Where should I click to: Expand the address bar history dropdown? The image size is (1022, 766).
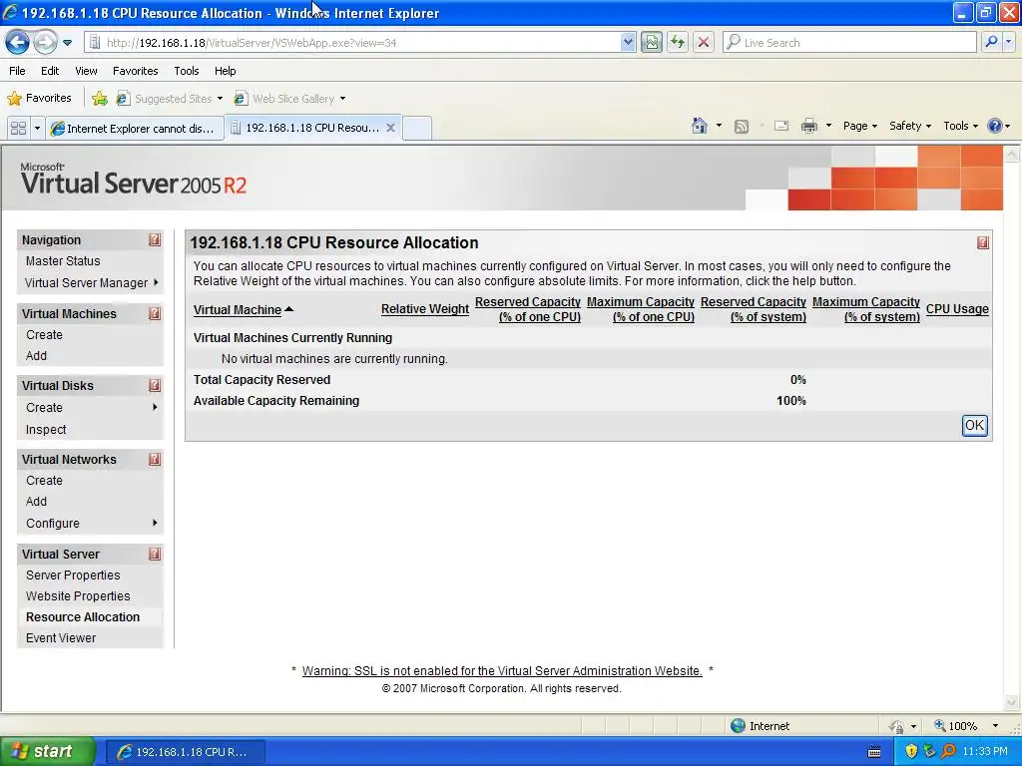(x=628, y=42)
